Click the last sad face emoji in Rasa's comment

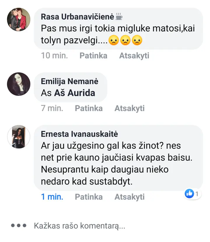pyautogui.click(x=137, y=40)
